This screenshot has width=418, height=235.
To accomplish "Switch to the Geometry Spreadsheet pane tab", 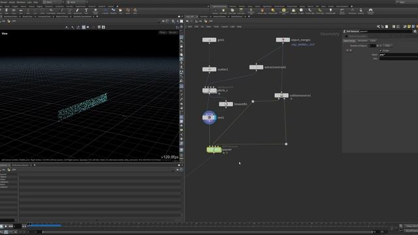I will click(x=82, y=16).
